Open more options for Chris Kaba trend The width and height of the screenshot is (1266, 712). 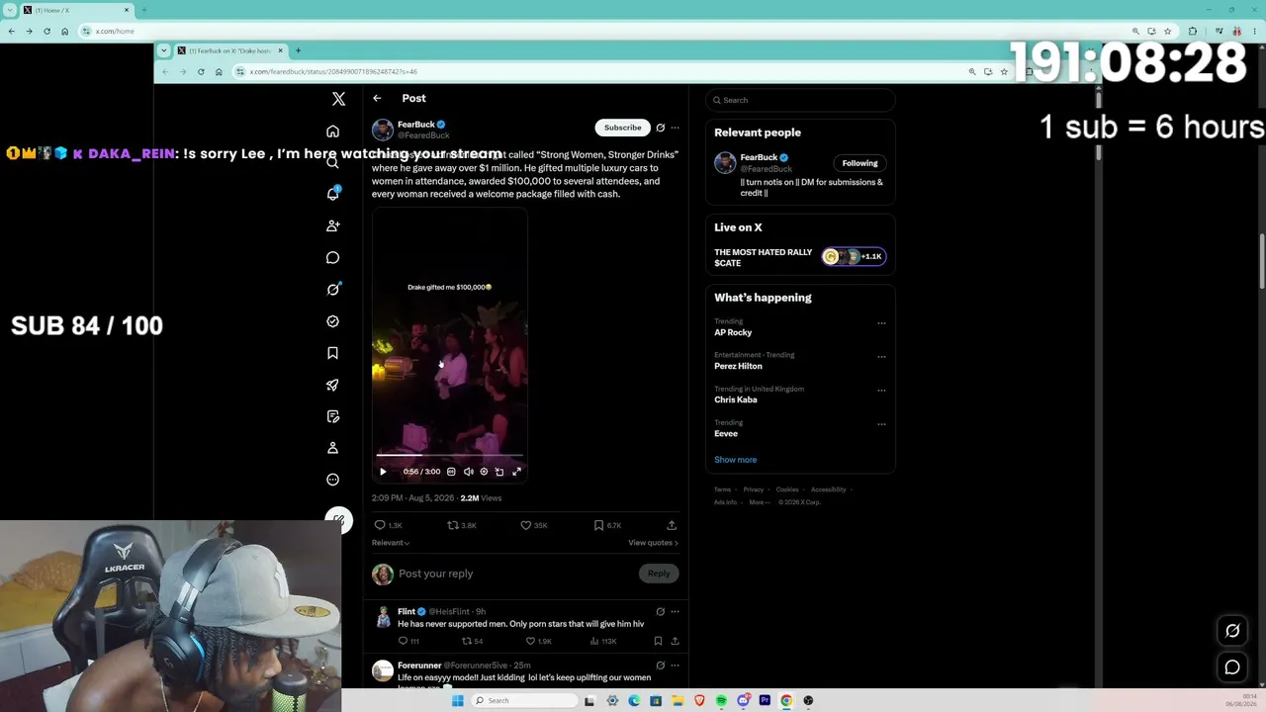pos(881,390)
